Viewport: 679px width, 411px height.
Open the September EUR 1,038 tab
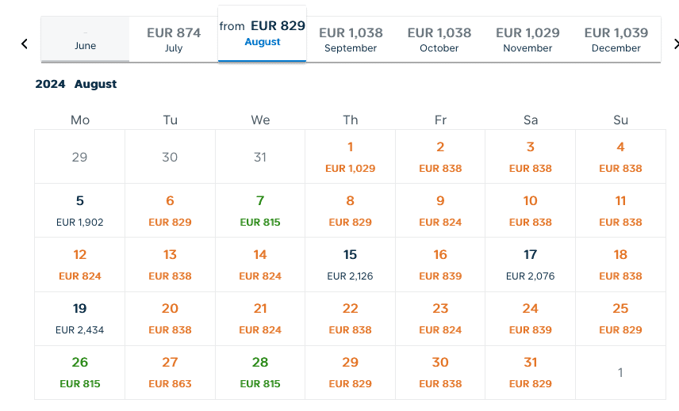pos(351,40)
